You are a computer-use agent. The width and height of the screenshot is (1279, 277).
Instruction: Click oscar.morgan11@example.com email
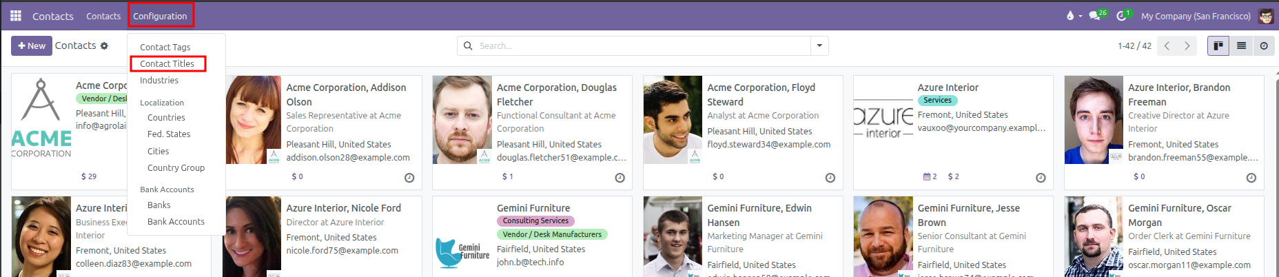(1189, 265)
